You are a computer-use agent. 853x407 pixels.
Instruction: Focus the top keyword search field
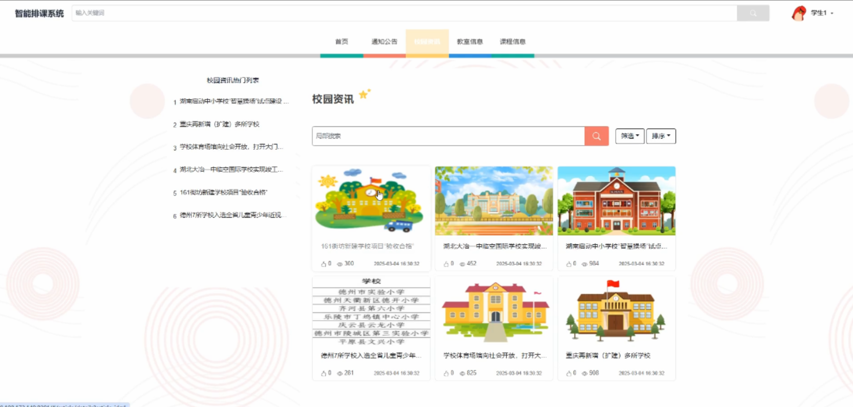click(404, 13)
